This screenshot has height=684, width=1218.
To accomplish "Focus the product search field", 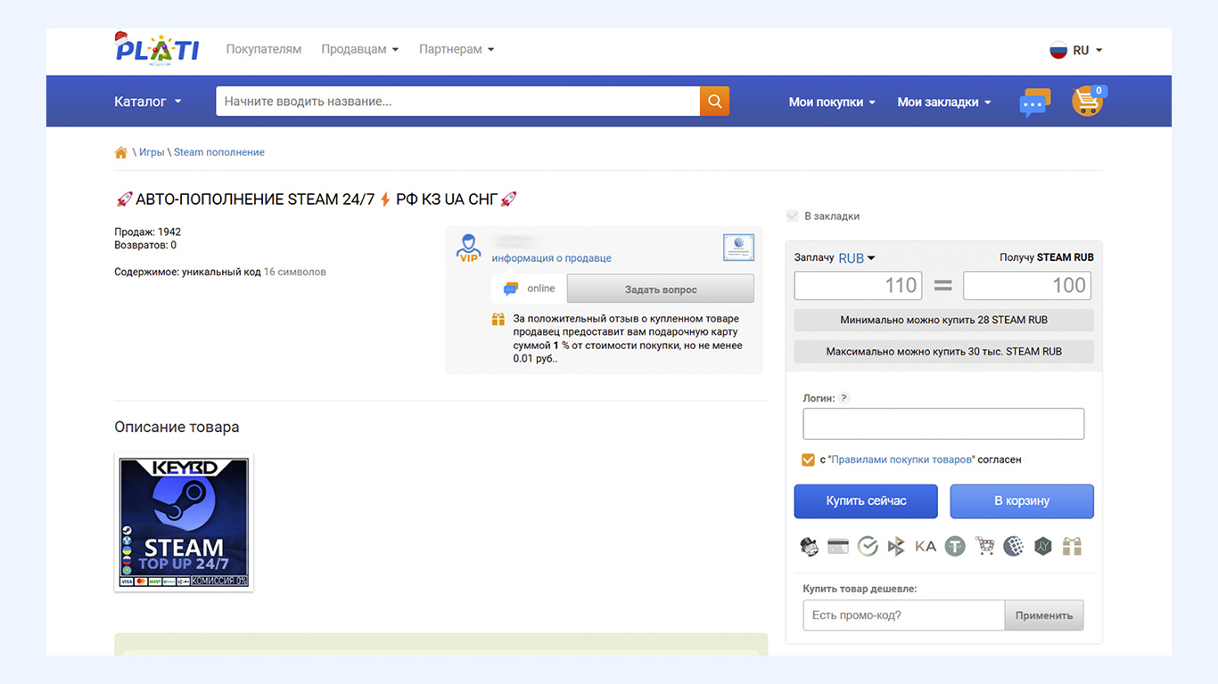I will click(457, 102).
